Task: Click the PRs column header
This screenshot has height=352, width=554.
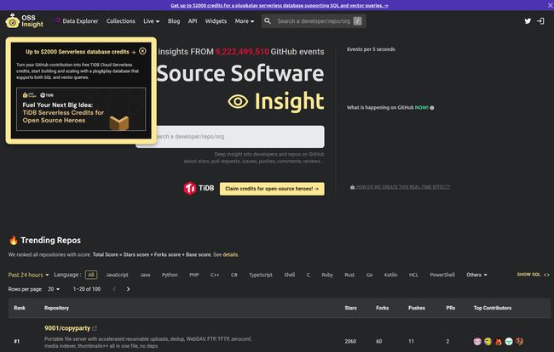Action: (451, 308)
